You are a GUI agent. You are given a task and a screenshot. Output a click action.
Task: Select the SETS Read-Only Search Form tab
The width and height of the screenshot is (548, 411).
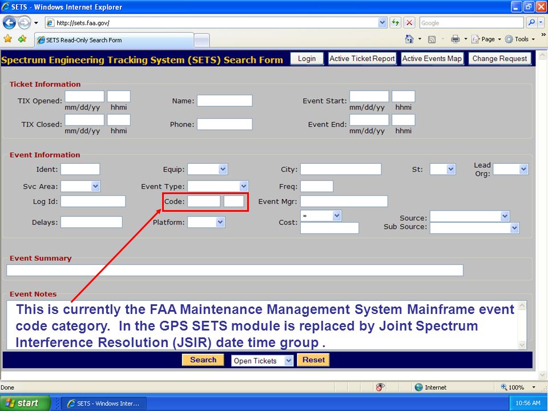coord(114,40)
